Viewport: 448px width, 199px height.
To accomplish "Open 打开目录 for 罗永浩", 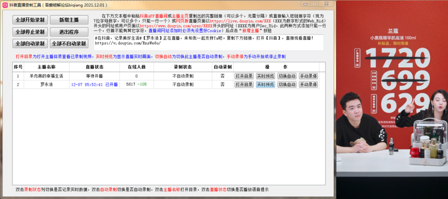I will [x=244, y=85].
